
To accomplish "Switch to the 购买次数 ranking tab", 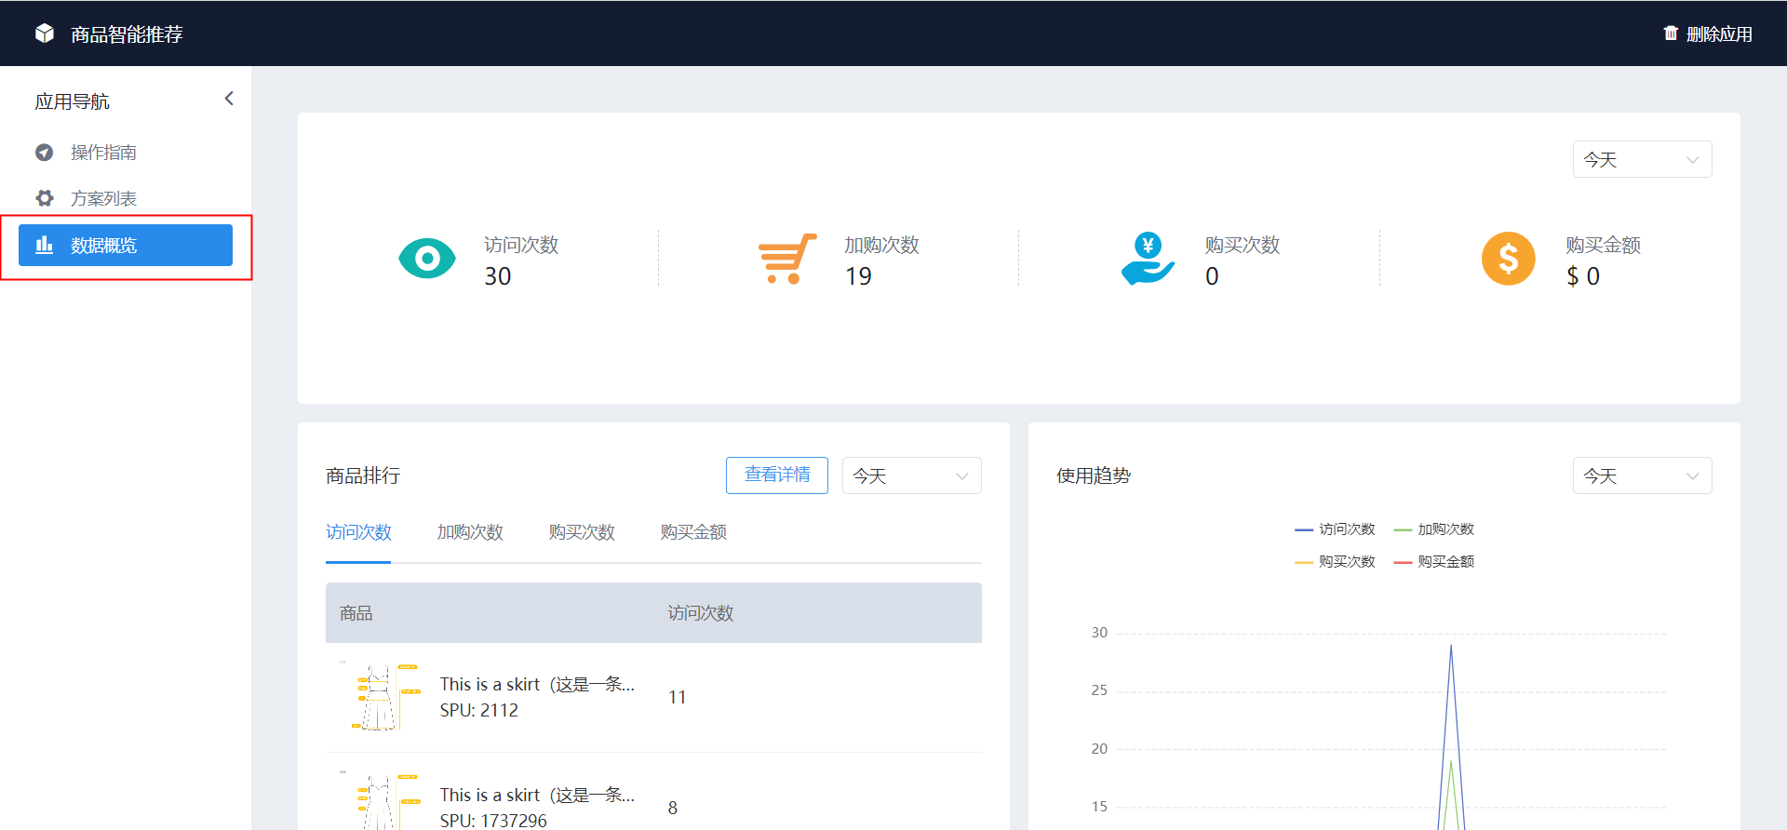I will [x=582, y=532].
